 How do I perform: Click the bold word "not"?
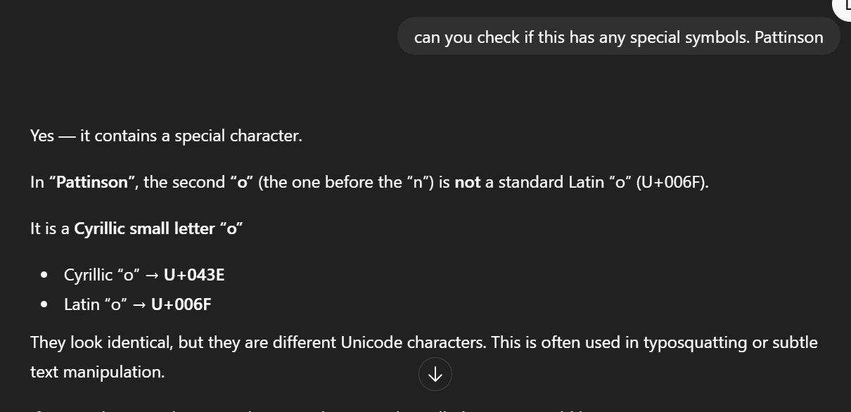pyautogui.click(x=468, y=182)
